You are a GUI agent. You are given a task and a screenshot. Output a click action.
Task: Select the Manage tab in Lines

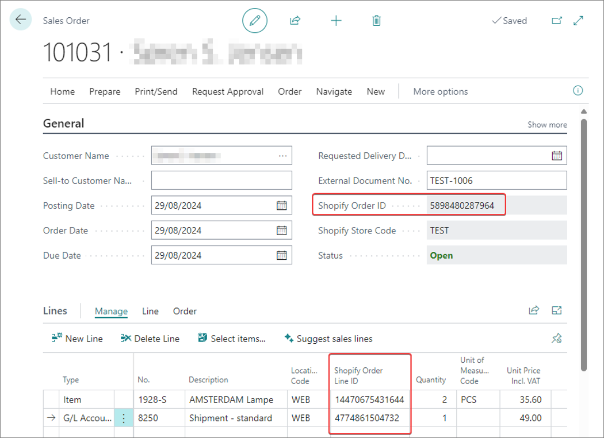click(111, 311)
